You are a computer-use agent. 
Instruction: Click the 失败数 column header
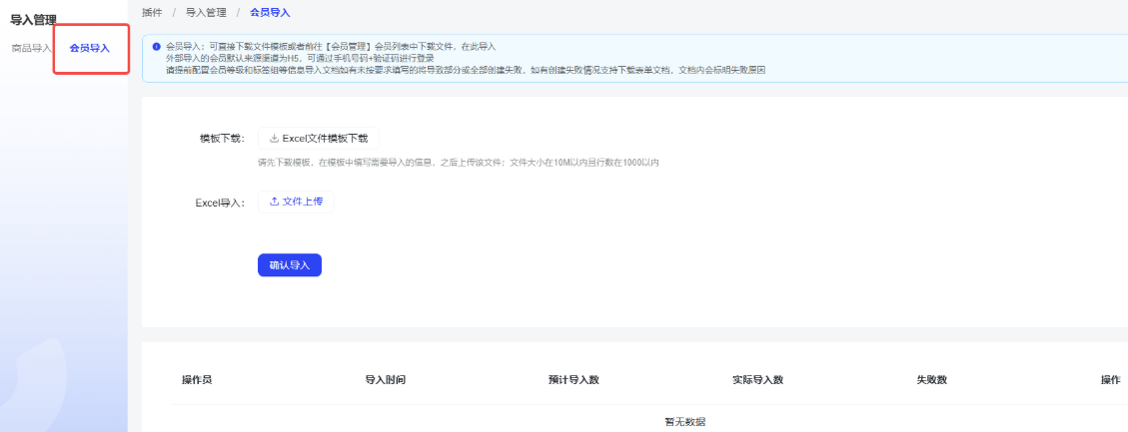(x=931, y=380)
